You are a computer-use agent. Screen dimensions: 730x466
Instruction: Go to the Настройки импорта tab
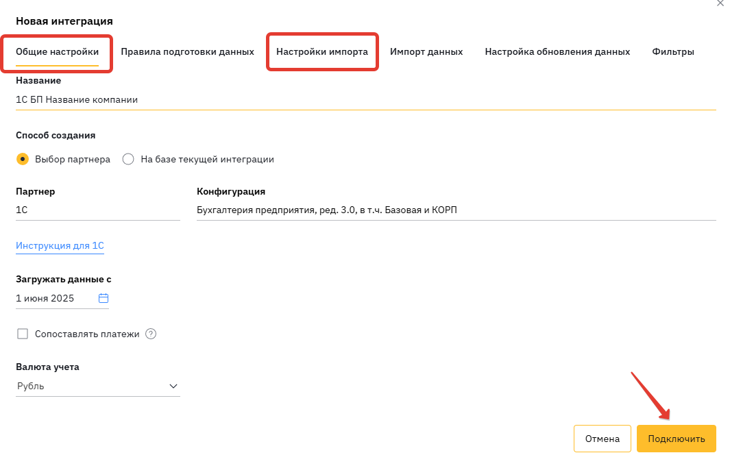[x=322, y=51]
